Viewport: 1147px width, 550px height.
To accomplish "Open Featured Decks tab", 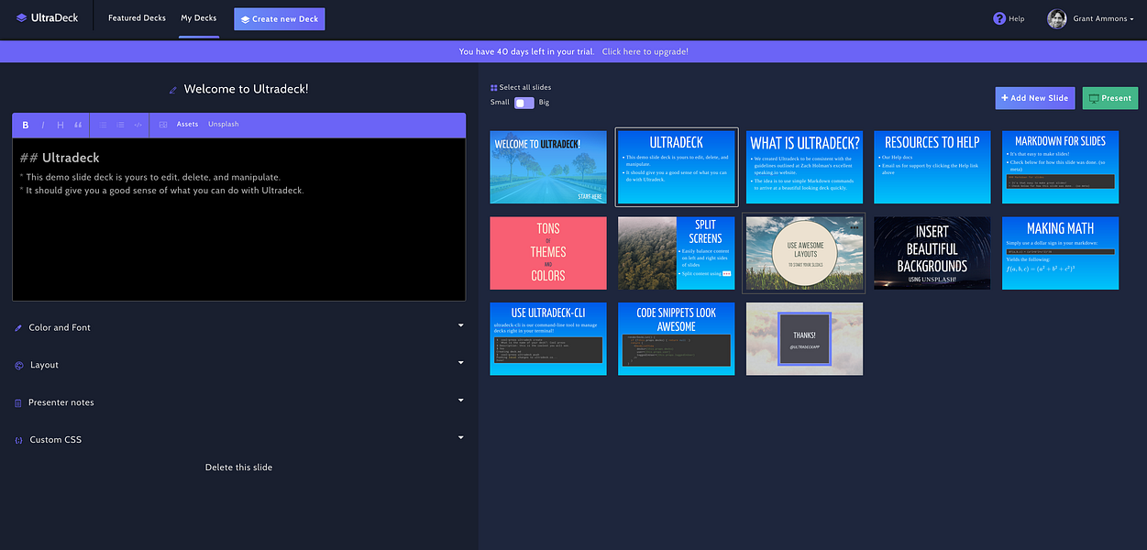I will pyautogui.click(x=137, y=18).
